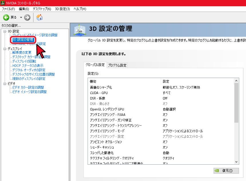This screenshot has height=181, width=246.
Task: Open the 解像度の変更 link
Action: tap(22, 52)
